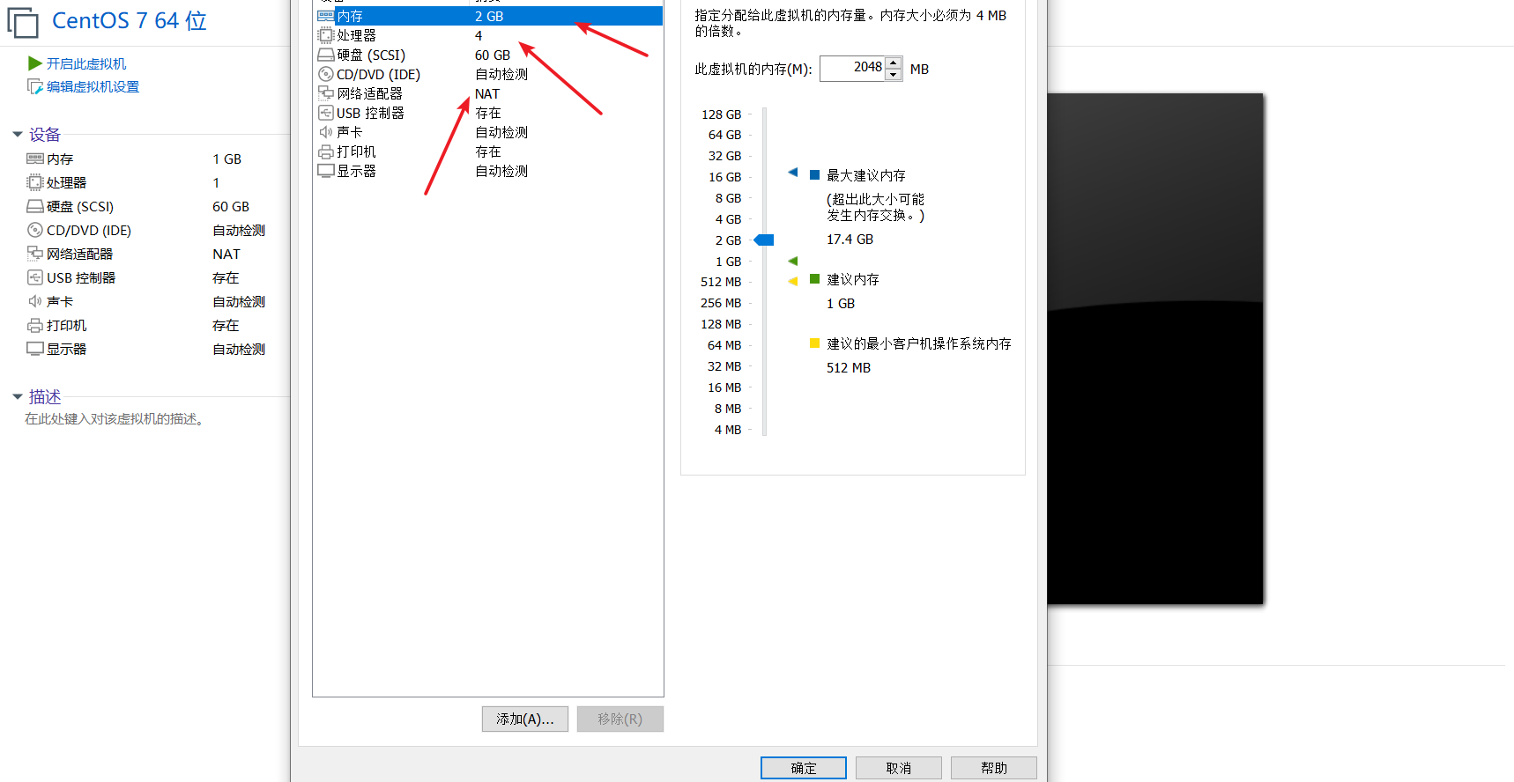Click the sound card icon in settings list

click(326, 132)
